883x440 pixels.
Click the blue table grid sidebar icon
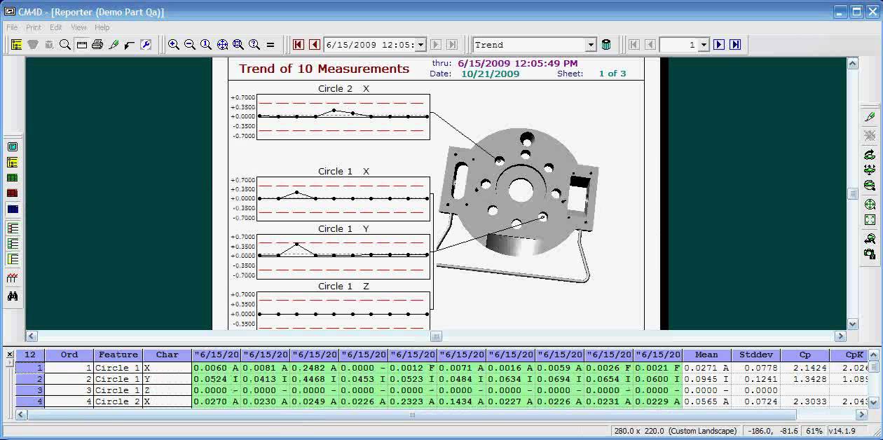point(13,209)
